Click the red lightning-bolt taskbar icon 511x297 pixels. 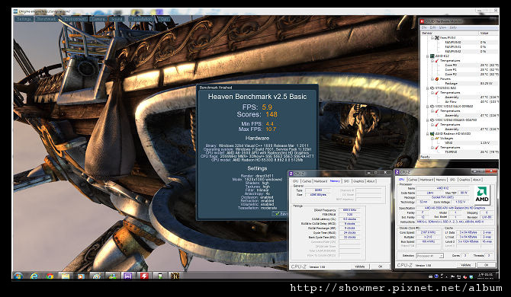tap(144, 276)
